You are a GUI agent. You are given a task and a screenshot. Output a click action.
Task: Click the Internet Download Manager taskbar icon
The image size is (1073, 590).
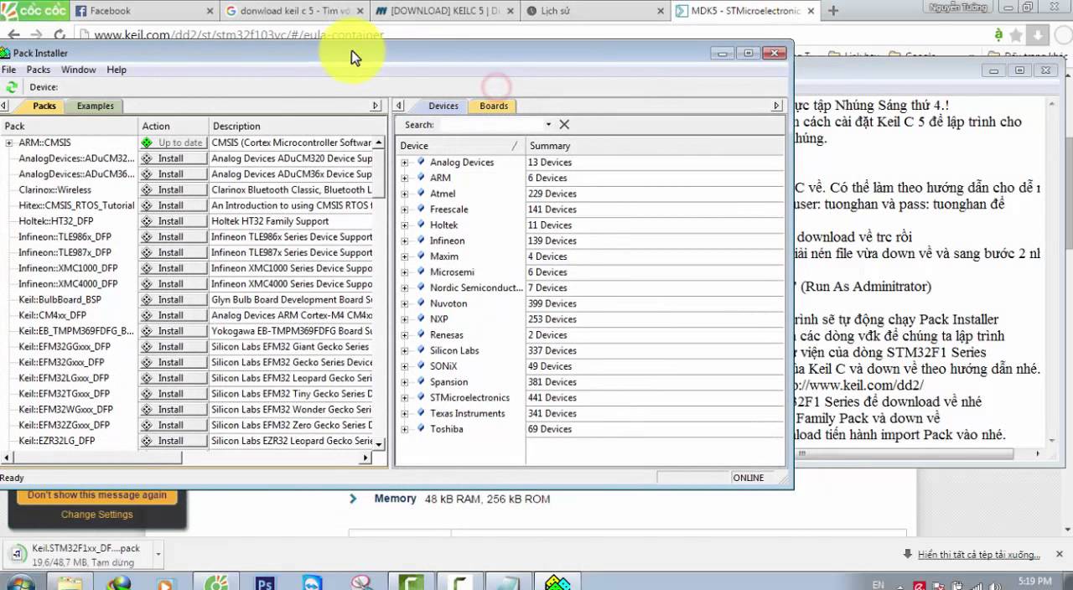coord(119,582)
